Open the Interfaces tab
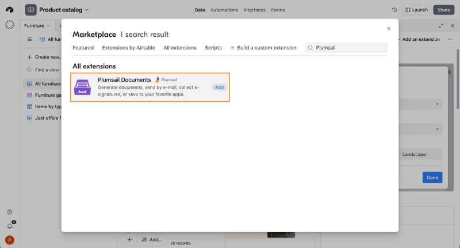460x248 pixels. [254, 10]
